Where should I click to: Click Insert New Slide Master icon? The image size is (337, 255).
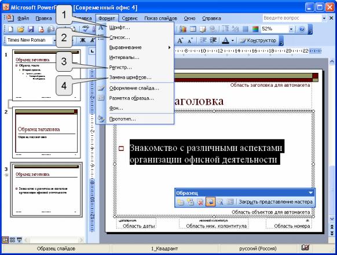181,202
